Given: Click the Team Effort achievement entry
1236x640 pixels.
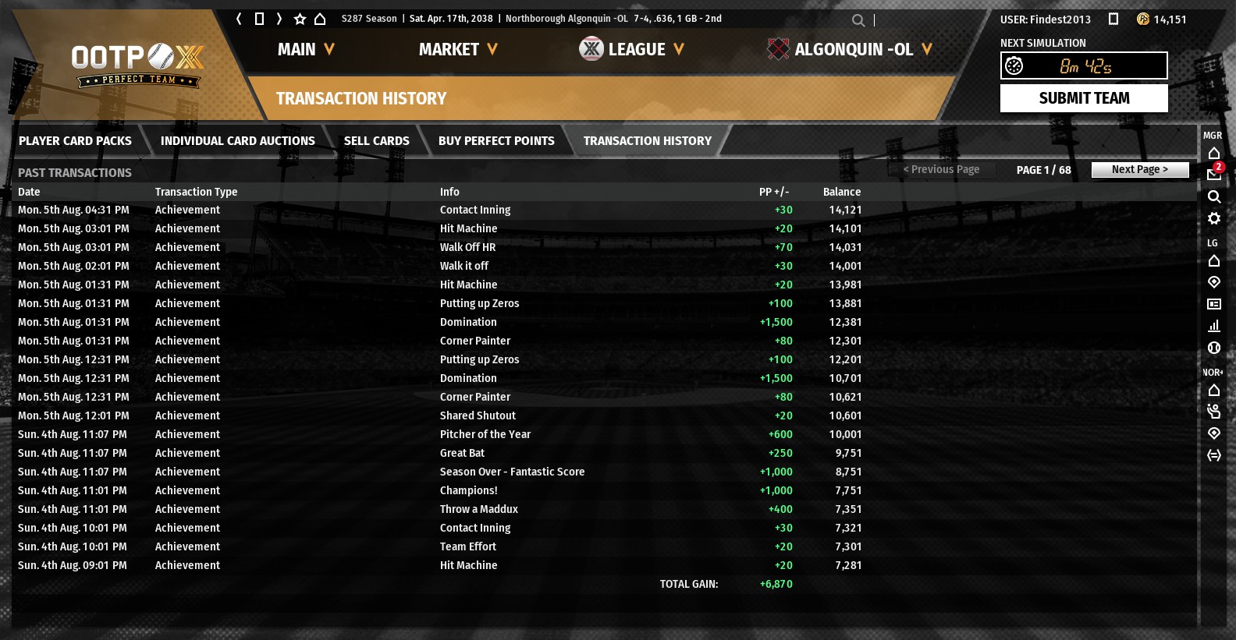Looking at the screenshot, I should coord(467,546).
